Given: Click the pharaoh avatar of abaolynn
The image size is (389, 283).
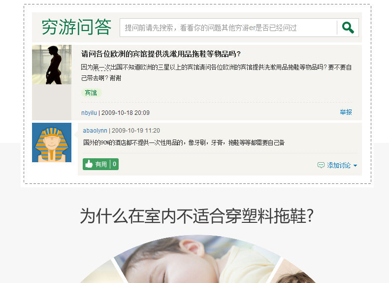Looking at the screenshot, I should [x=52, y=142].
